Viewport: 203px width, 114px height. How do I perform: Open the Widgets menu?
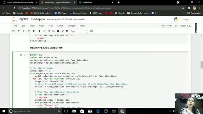click(72, 26)
